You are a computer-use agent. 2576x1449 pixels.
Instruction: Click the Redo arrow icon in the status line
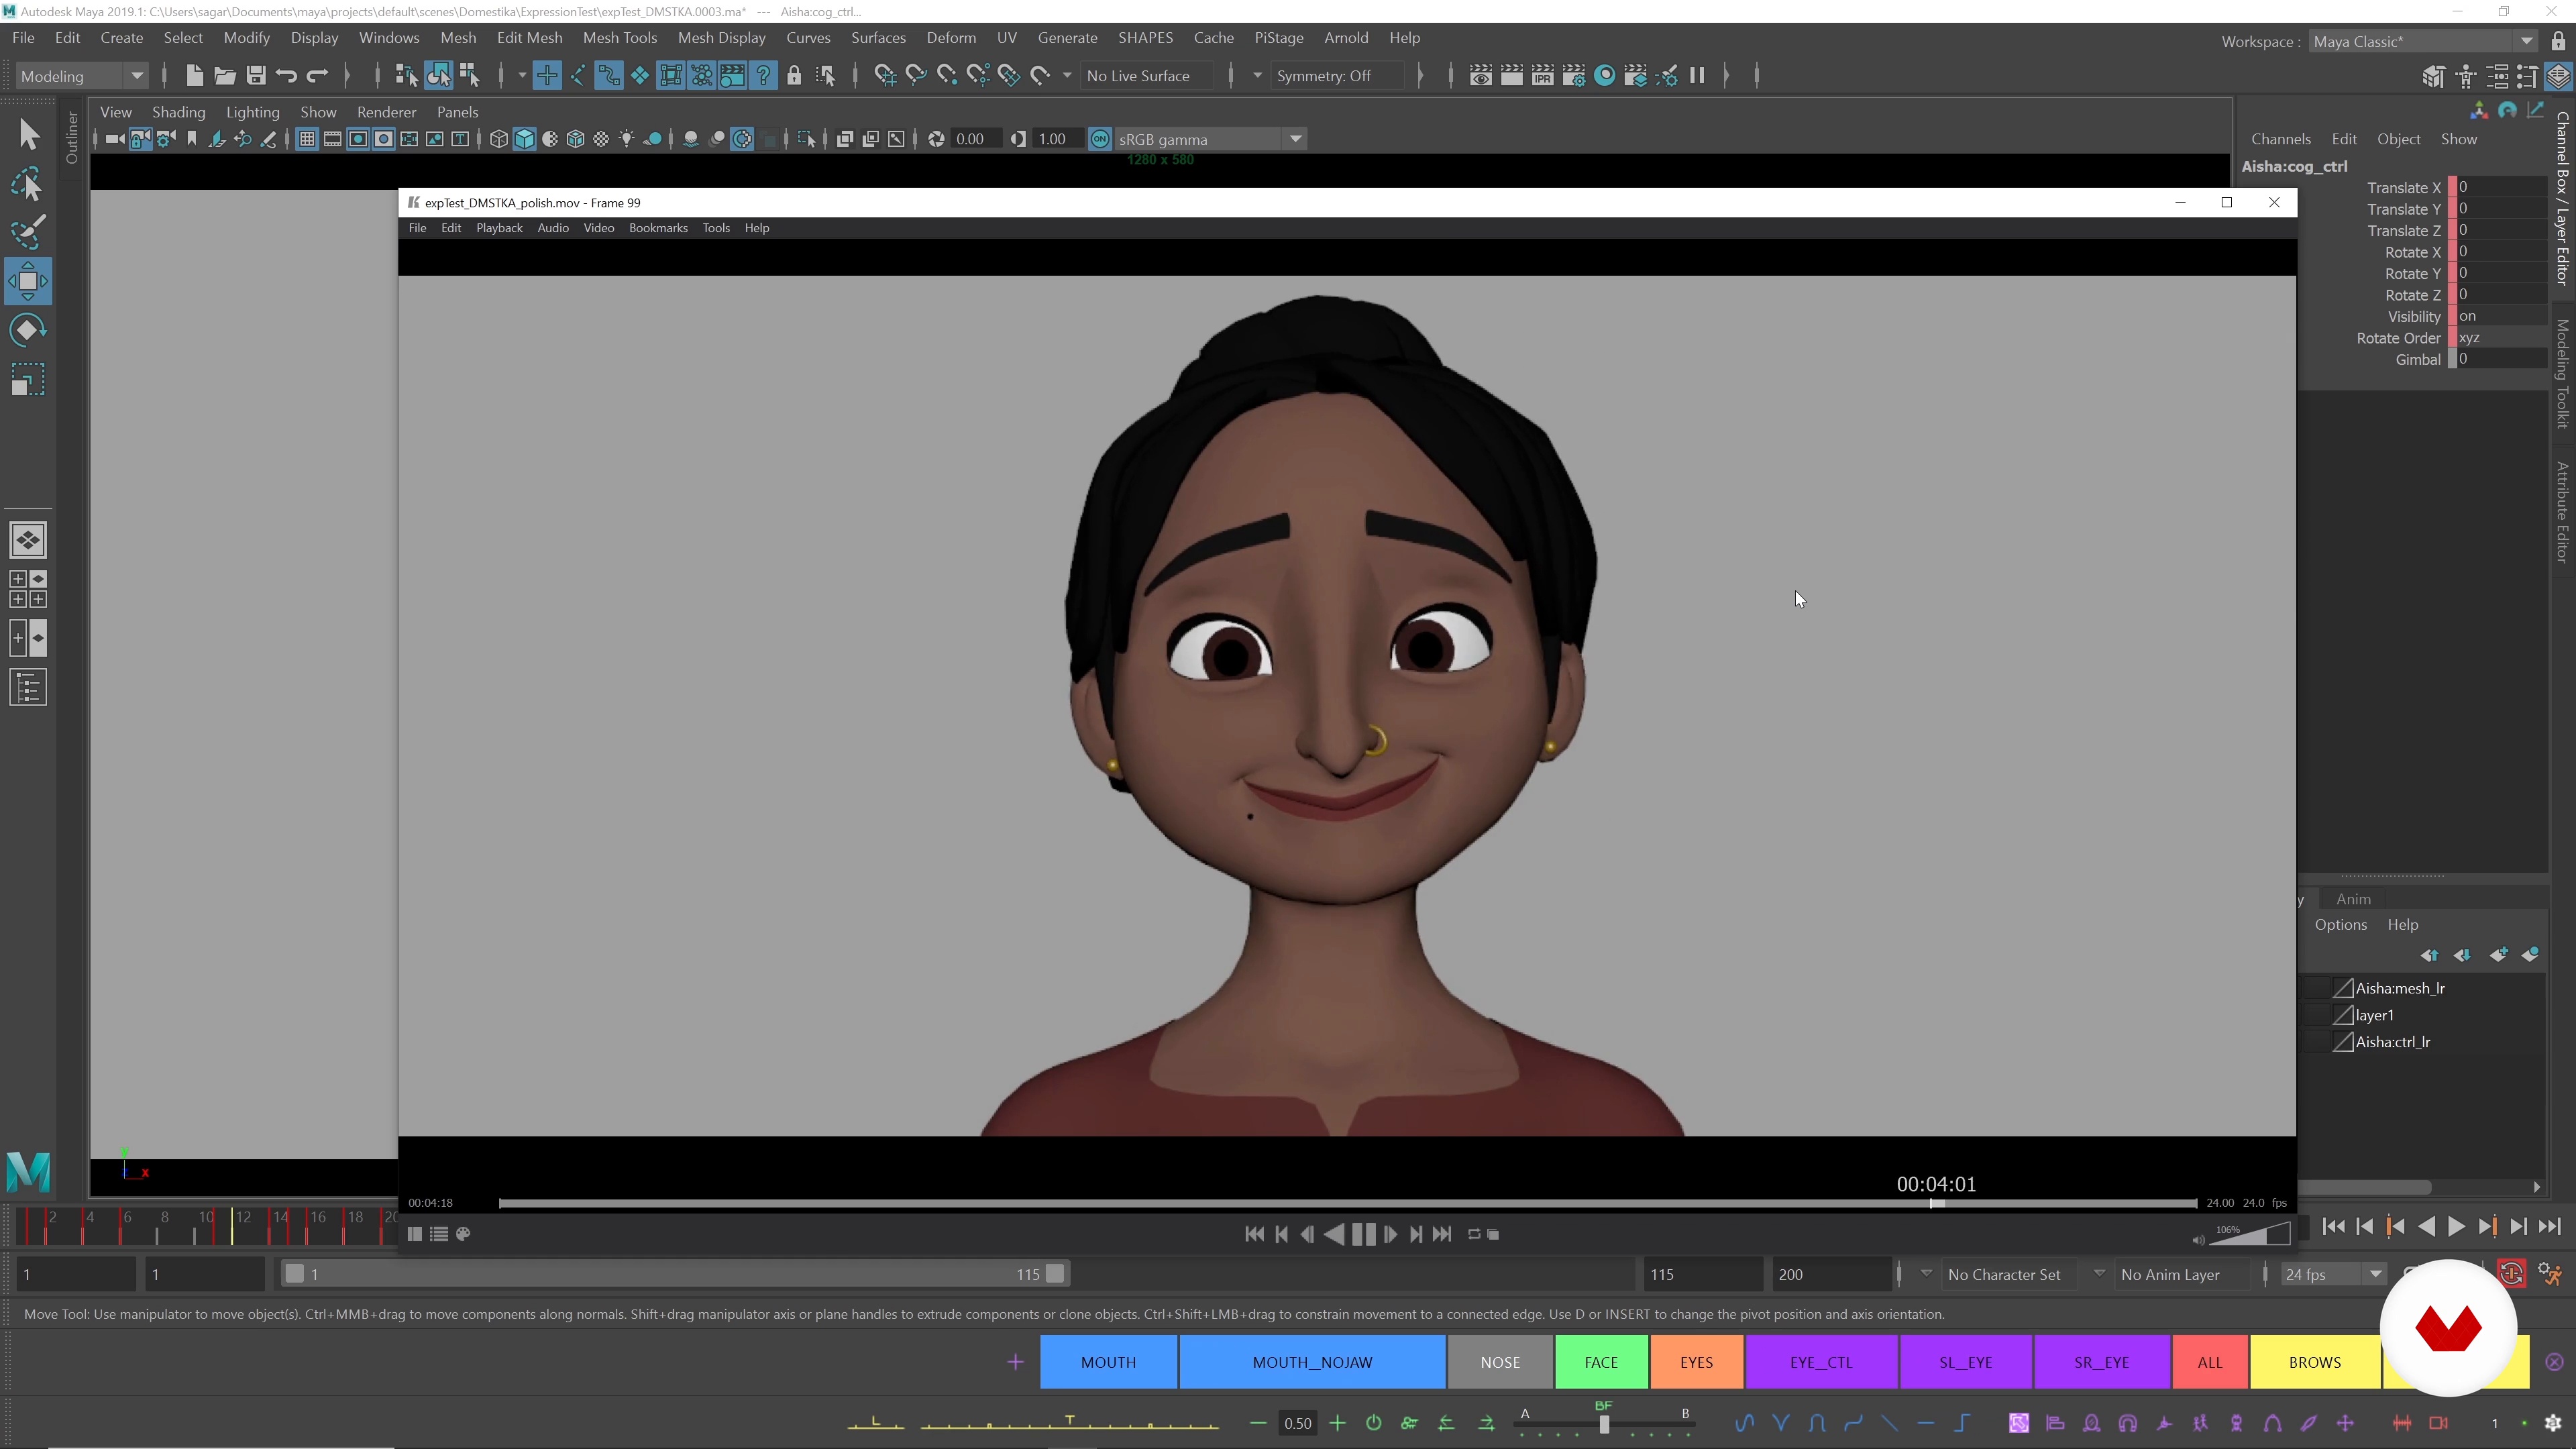tap(317, 75)
